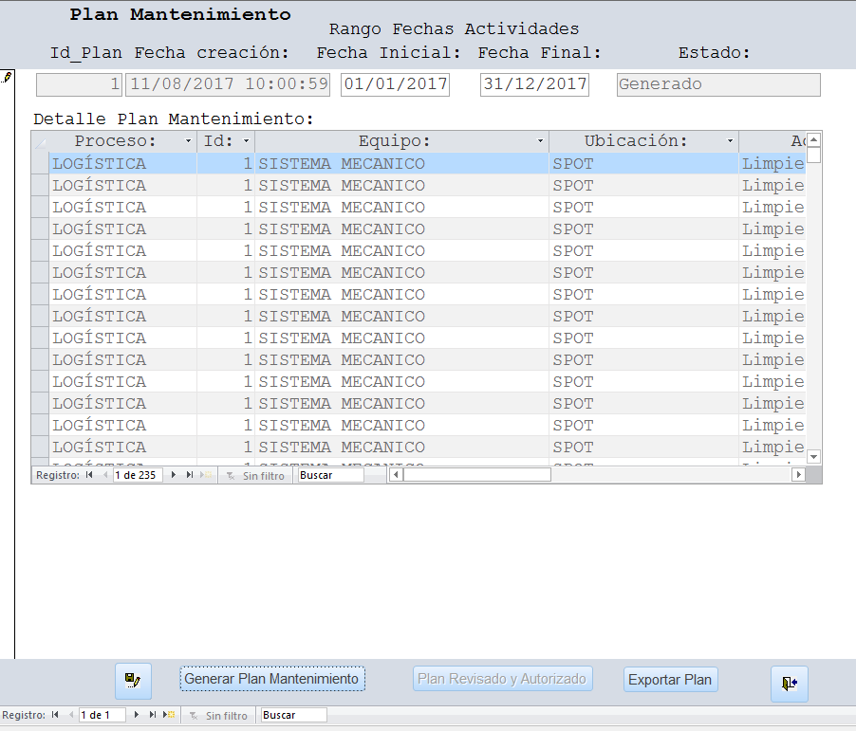The image size is (856, 731).
Task: Open the Ubicación column dropdown arrow
Action: [x=730, y=141]
